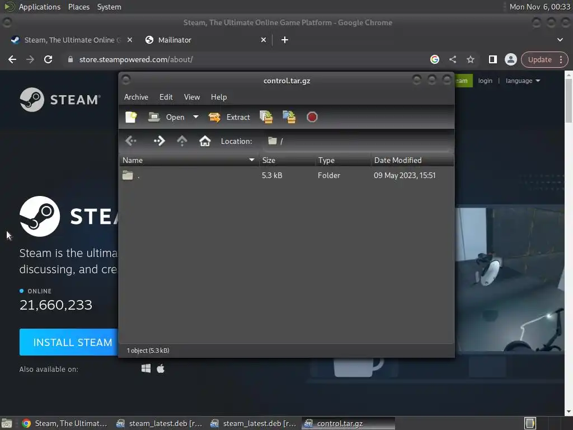The image size is (573, 430).
Task: Click Chrome back navigation arrow
Action: point(12,59)
